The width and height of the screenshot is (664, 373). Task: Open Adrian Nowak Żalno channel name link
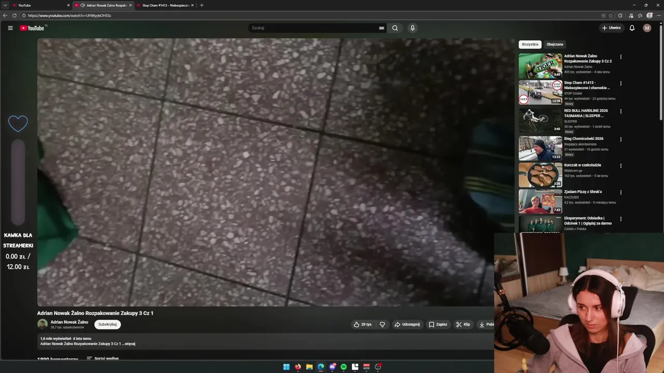(69, 322)
